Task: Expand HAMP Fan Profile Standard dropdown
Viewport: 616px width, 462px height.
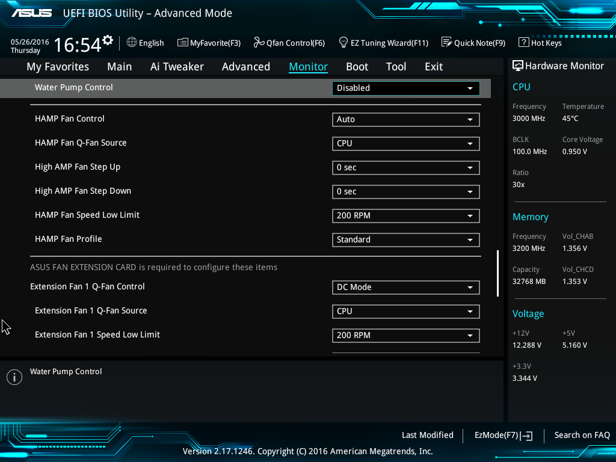Action: [406, 239]
